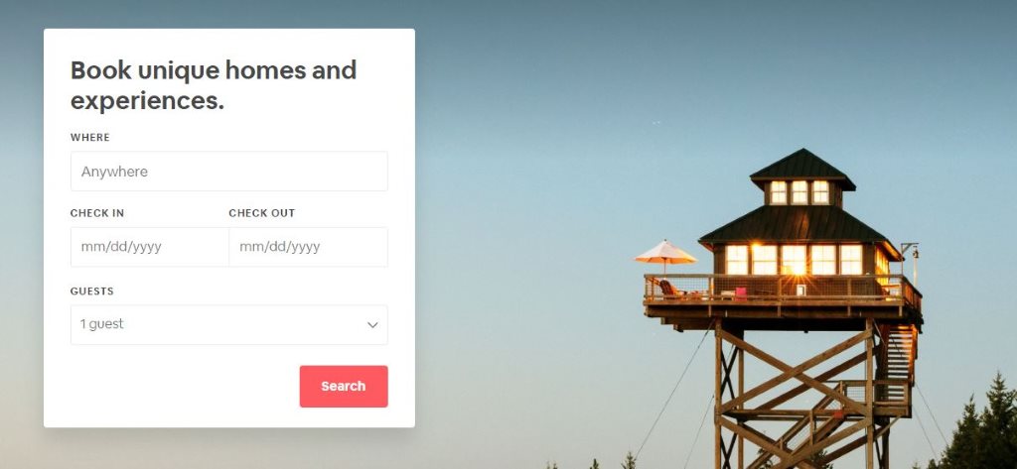The height and width of the screenshot is (469, 1017).
Task: Click the CHECK IN label text
Action: click(x=97, y=213)
